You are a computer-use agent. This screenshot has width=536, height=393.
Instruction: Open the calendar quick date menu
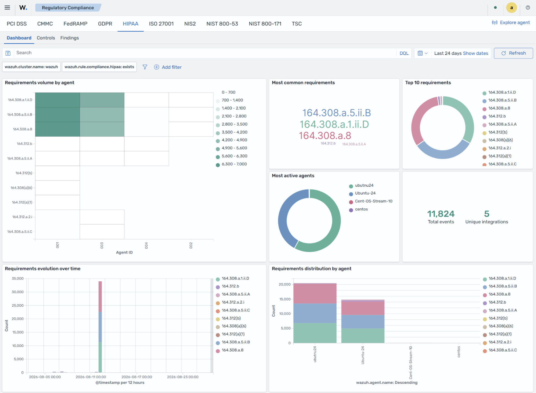pos(423,53)
